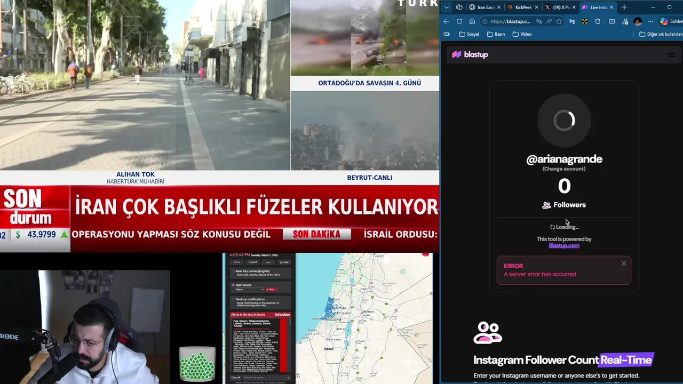
Task: Click the Clear all button
Action: pyautogui.click(x=236, y=378)
